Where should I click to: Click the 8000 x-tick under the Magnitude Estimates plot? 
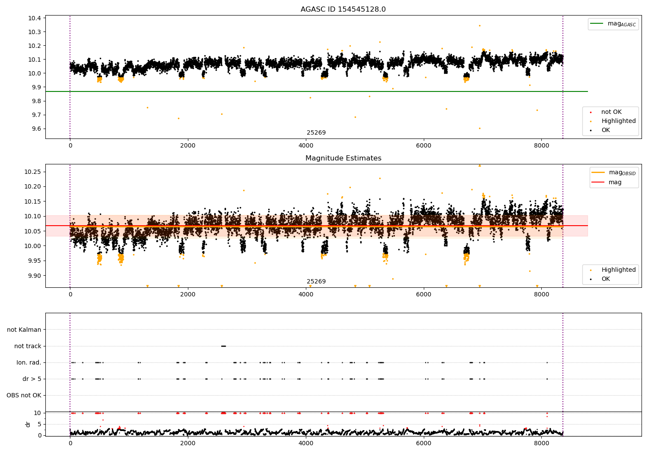(542, 294)
